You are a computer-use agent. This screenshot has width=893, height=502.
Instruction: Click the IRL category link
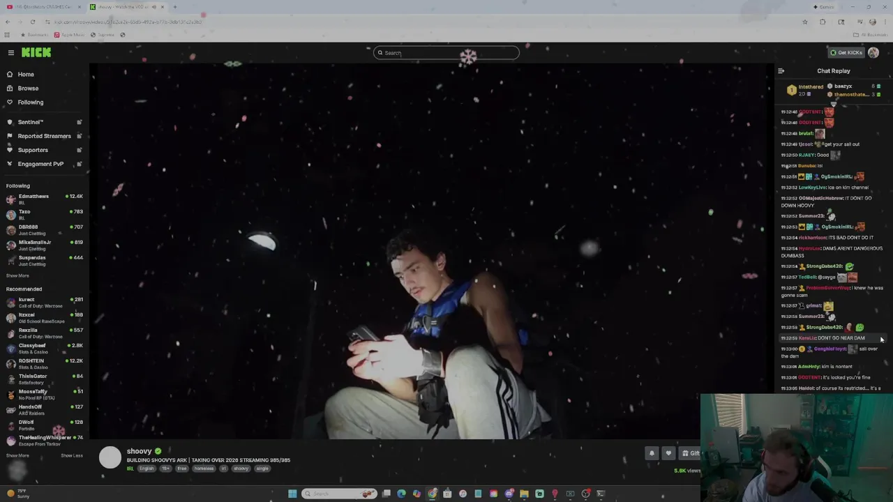pos(130,469)
